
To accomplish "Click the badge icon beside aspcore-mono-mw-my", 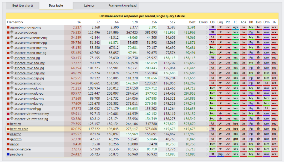I will pyautogui.click(x=12, y=47).
